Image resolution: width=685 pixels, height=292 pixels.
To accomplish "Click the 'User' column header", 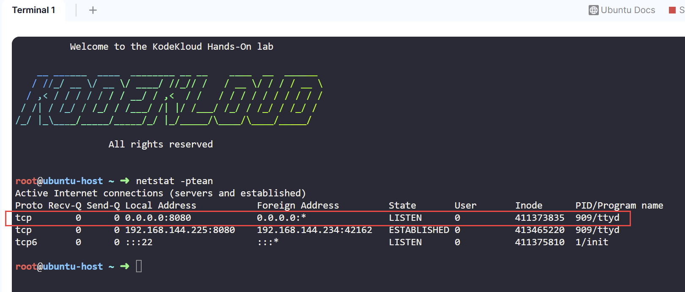I will point(465,205).
